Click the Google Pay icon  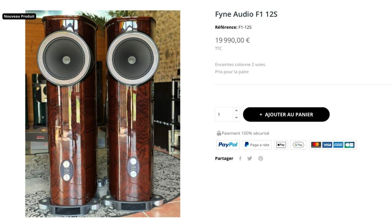pyautogui.click(x=298, y=145)
